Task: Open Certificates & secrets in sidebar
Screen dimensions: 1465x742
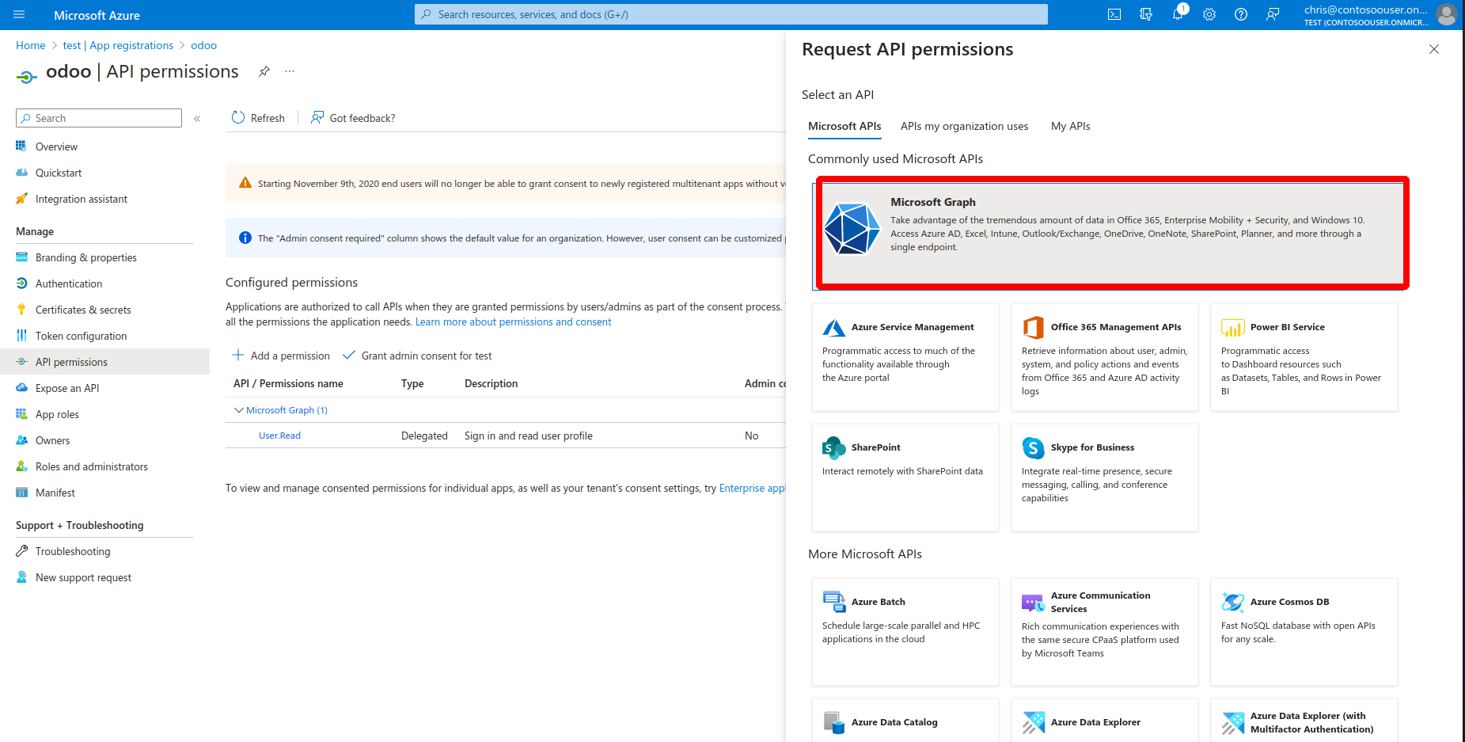Action: coord(83,310)
